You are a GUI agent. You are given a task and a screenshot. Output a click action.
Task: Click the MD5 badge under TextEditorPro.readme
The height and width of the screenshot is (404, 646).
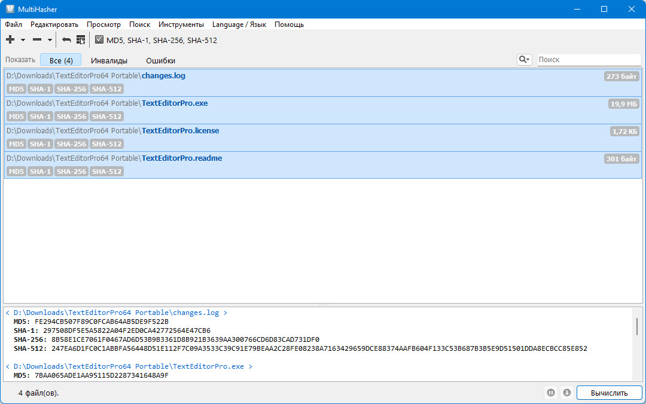(17, 172)
